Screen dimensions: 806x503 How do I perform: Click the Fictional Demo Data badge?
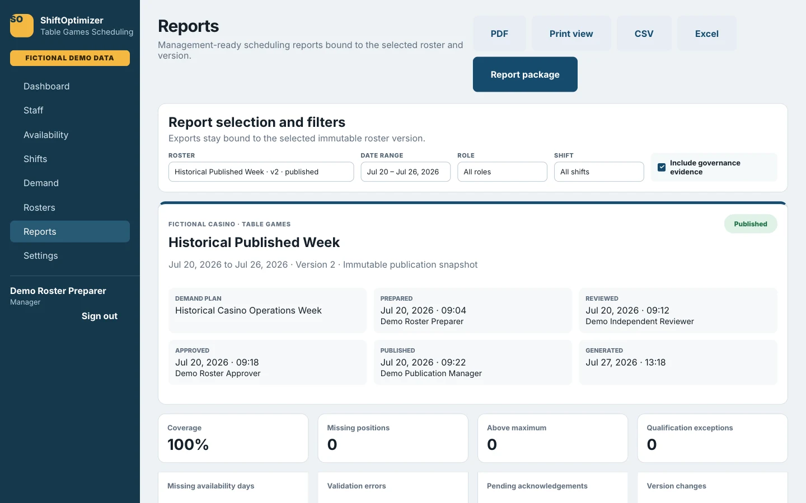70,58
